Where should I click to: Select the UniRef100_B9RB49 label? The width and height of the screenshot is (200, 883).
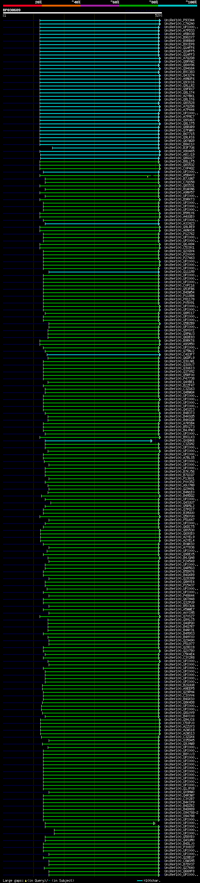point(179,41)
